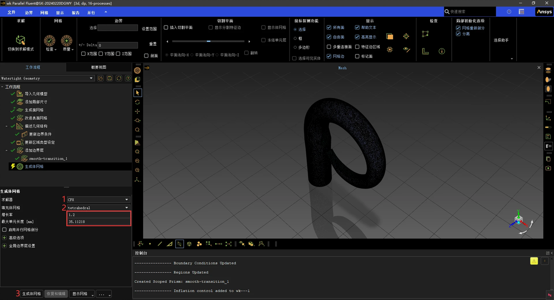Uncheck the 所有面 display checkbox
The width and height of the screenshot is (554, 300).
[x=329, y=27]
